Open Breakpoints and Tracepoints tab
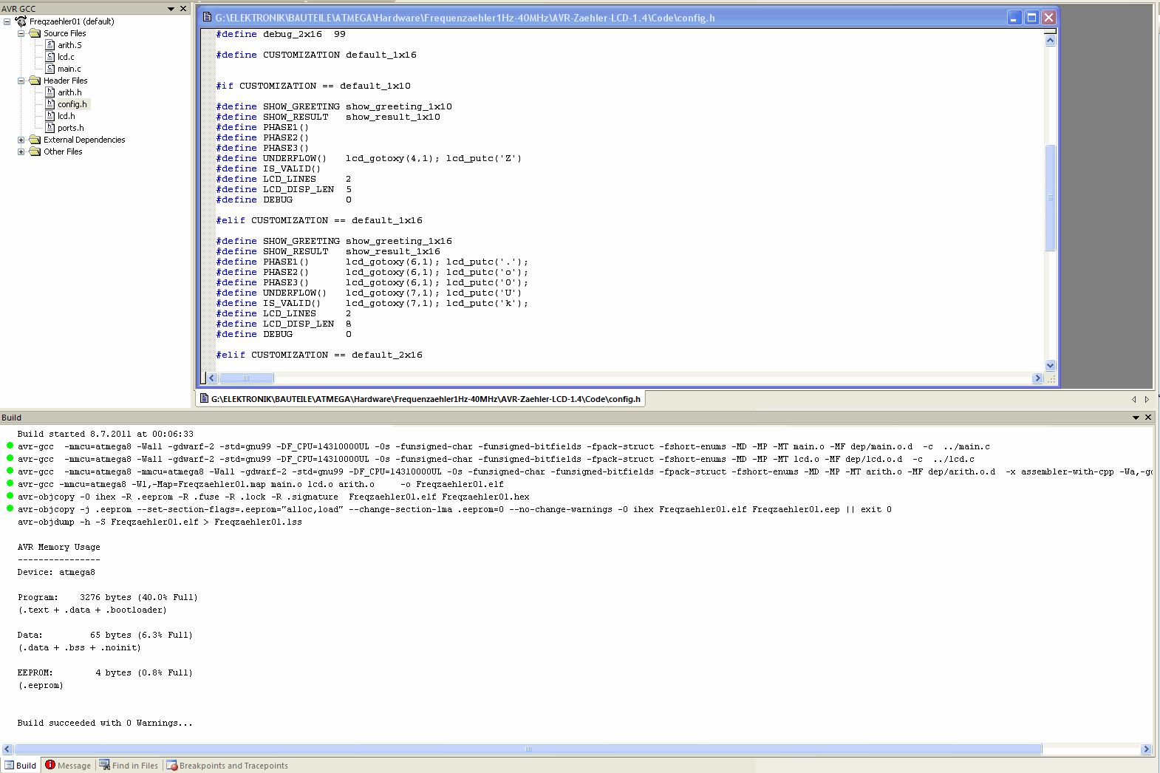The image size is (1160, 773). pyautogui.click(x=227, y=766)
